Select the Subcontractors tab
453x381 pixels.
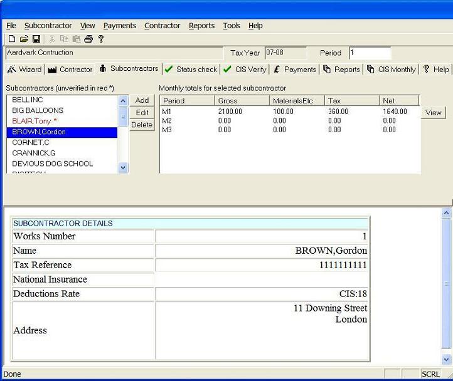(x=129, y=68)
